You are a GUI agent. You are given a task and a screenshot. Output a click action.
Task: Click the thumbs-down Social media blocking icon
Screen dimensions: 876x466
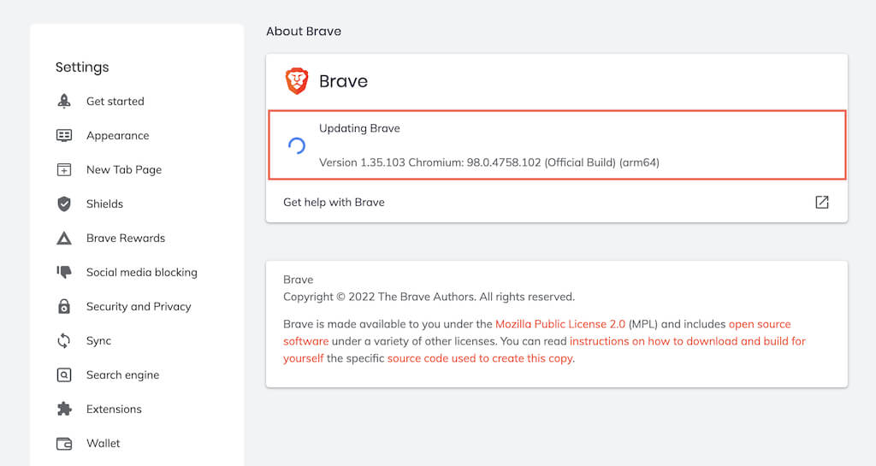click(64, 272)
